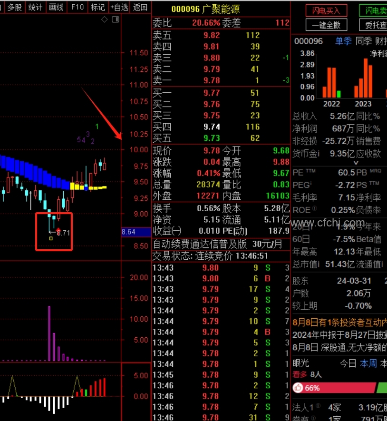
Task: Click the 净利润 value 687万
Action: (x=343, y=128)
